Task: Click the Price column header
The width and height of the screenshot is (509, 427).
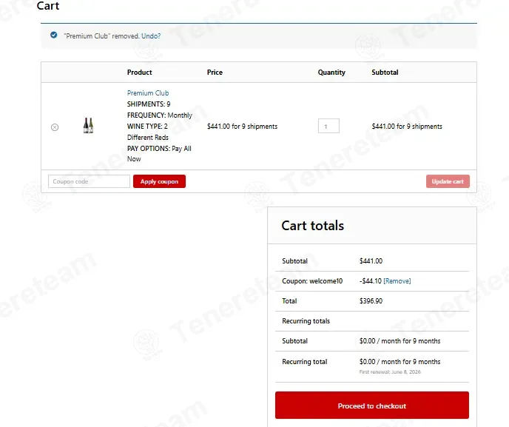Action: pyautogui.click(x=215, y=72)
